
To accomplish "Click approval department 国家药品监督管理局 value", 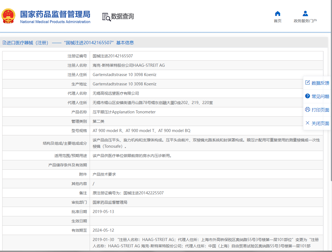I will [110, 202].
